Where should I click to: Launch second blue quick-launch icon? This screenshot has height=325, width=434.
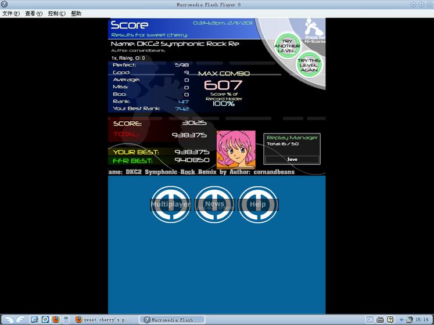[x=45, y=319]
